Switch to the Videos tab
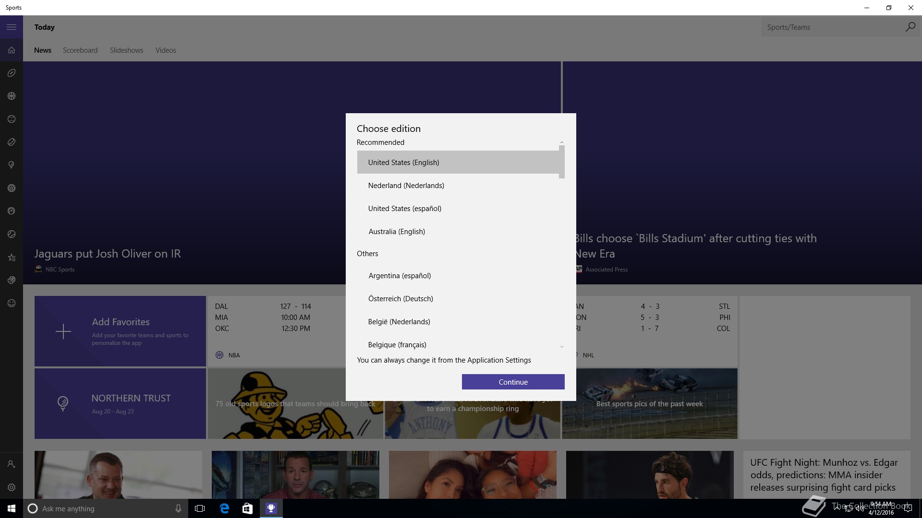 click(x=166, y=50)
